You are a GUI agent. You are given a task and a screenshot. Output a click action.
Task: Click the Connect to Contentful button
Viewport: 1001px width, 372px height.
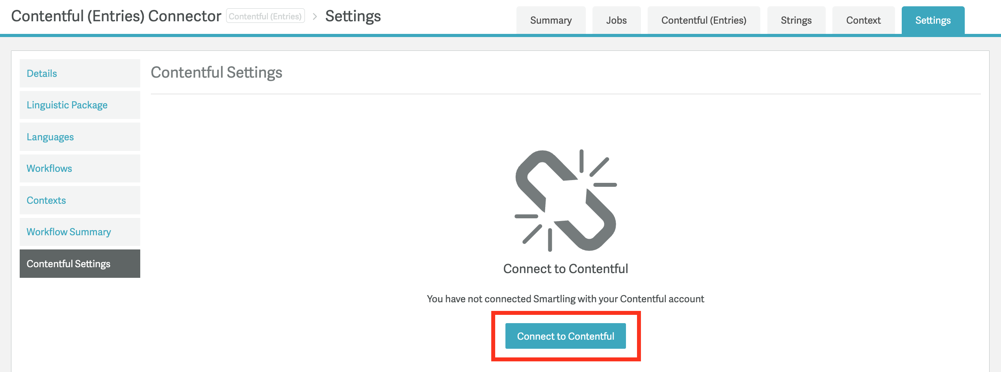(x=565, y=336)
